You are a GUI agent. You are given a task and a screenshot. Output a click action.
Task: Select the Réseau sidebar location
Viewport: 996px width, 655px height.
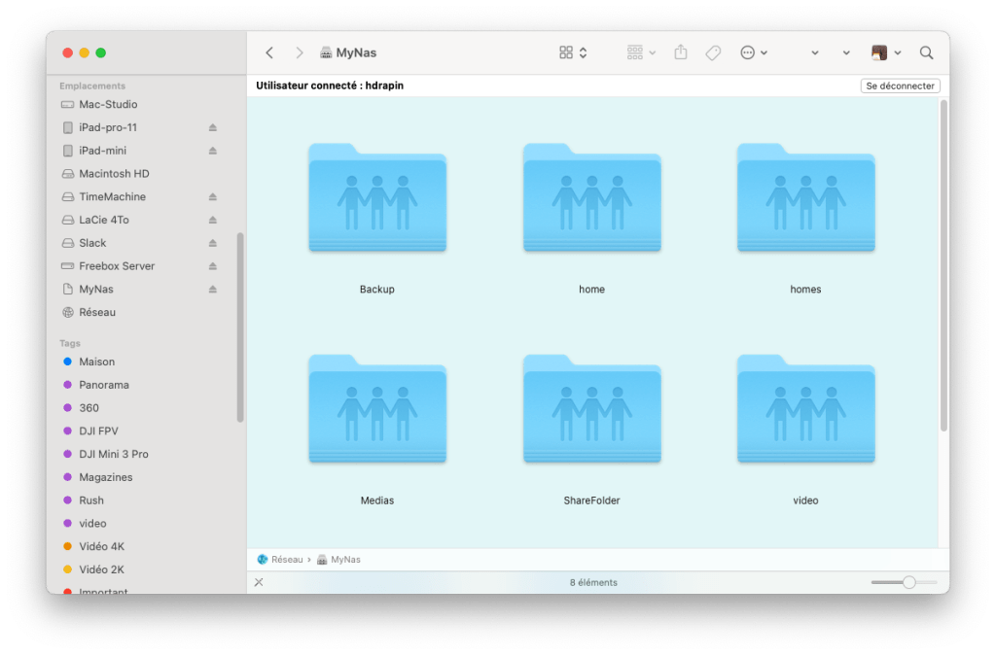click(x=97, y=313)
